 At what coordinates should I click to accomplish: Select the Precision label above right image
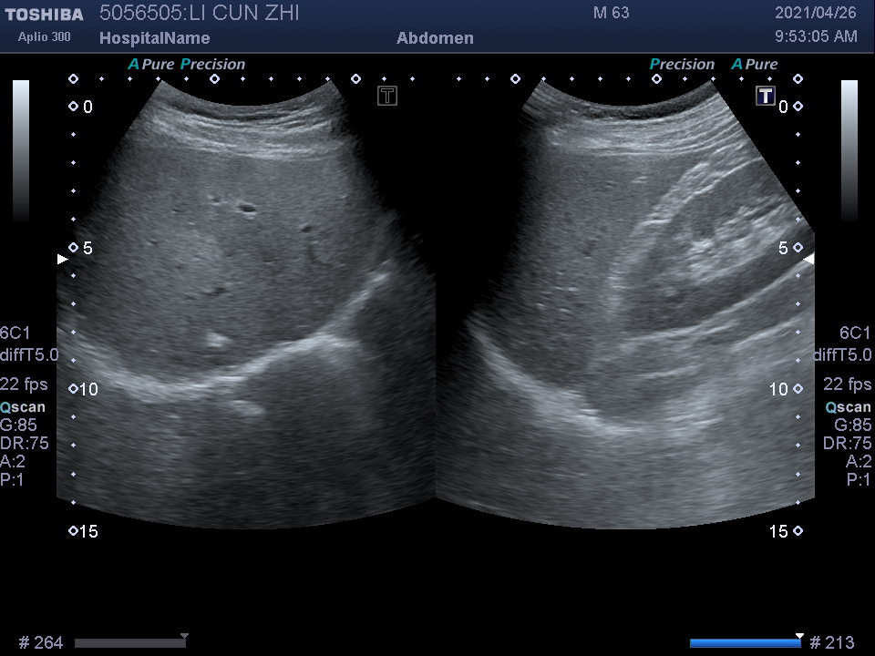682,64
